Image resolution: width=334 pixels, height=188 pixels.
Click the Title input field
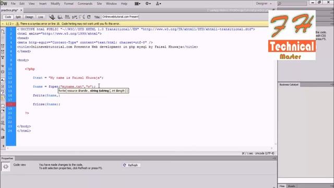point(121,17)
